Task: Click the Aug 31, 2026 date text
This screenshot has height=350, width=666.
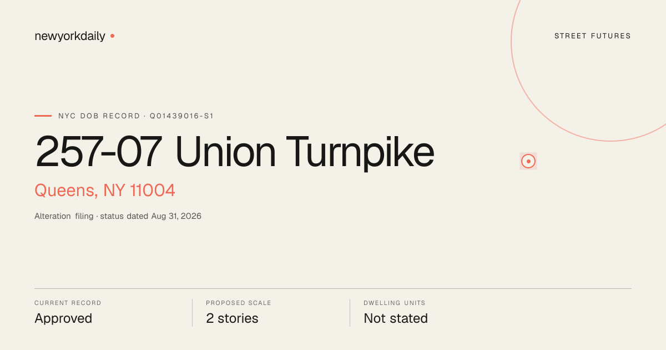Action: [x=176, y=216]
